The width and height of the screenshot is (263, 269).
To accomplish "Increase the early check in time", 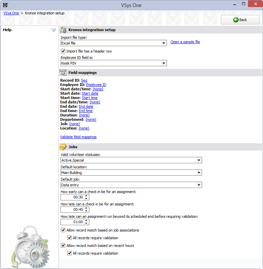I will [86, 196].
